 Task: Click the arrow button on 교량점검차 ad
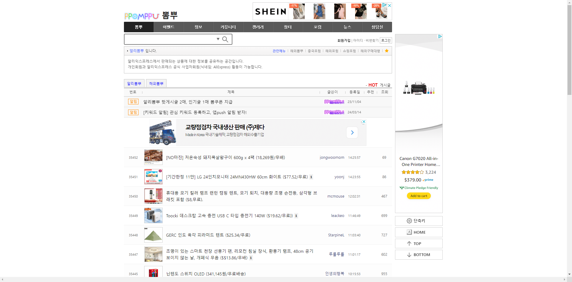click(x=352, y=132)
